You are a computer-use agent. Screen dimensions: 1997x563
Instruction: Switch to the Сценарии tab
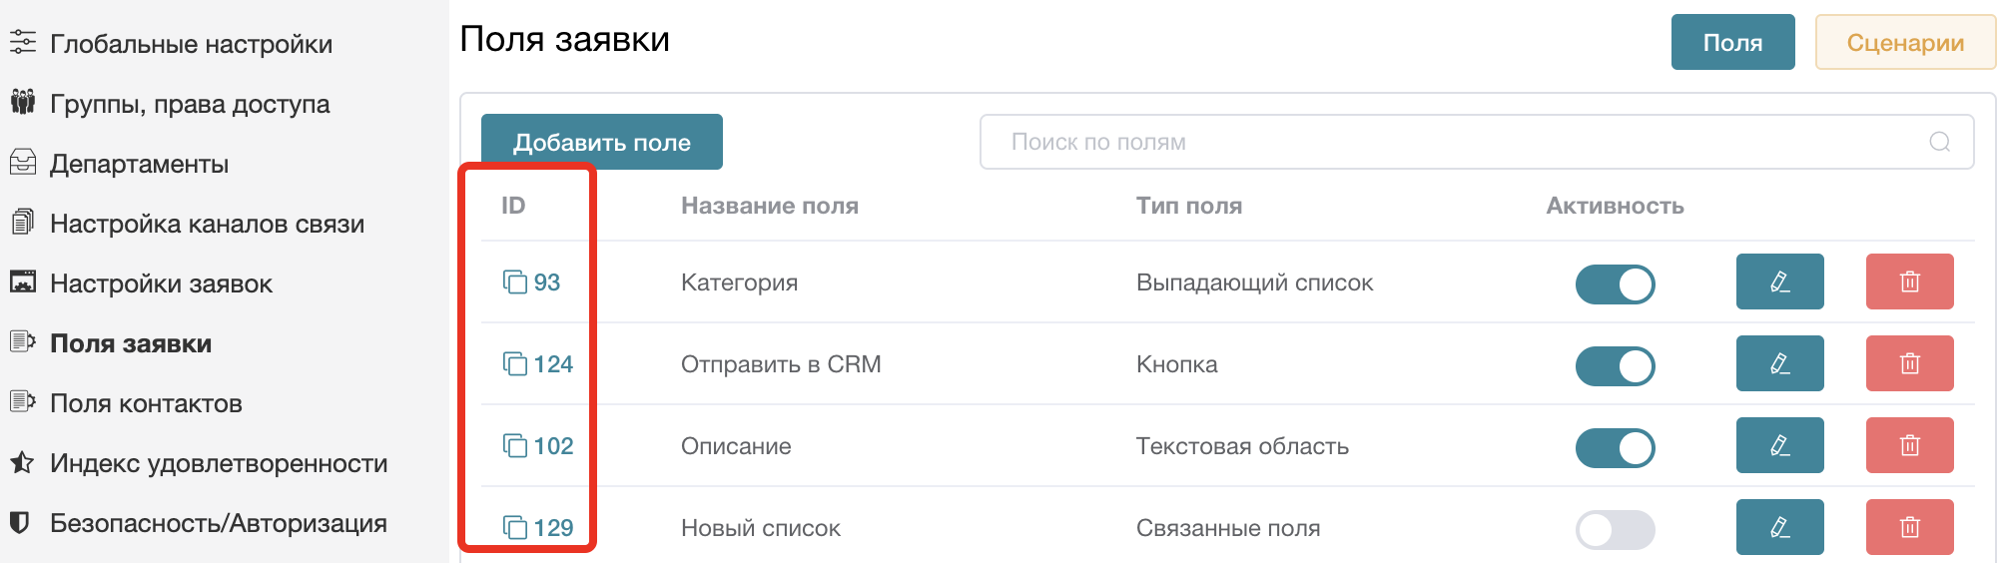[1904, 43]
